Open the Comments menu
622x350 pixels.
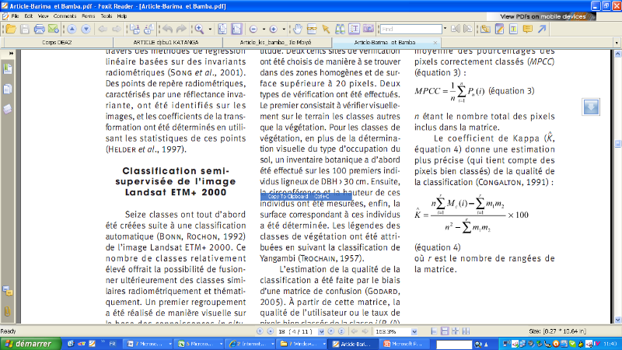click(64, 16)
